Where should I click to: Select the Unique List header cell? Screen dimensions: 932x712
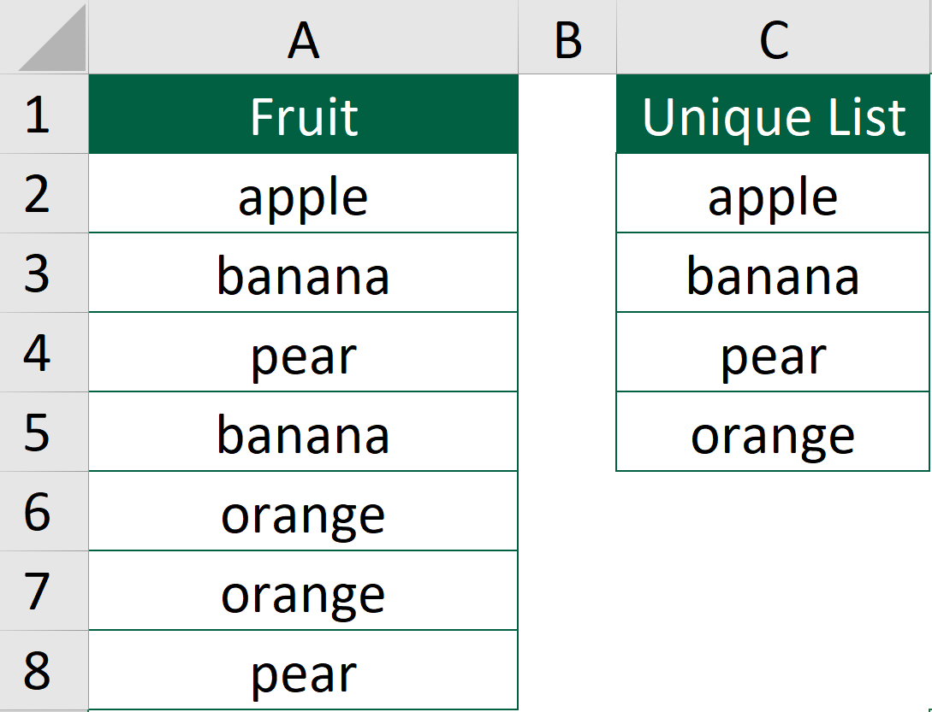(x=773, y=115)
